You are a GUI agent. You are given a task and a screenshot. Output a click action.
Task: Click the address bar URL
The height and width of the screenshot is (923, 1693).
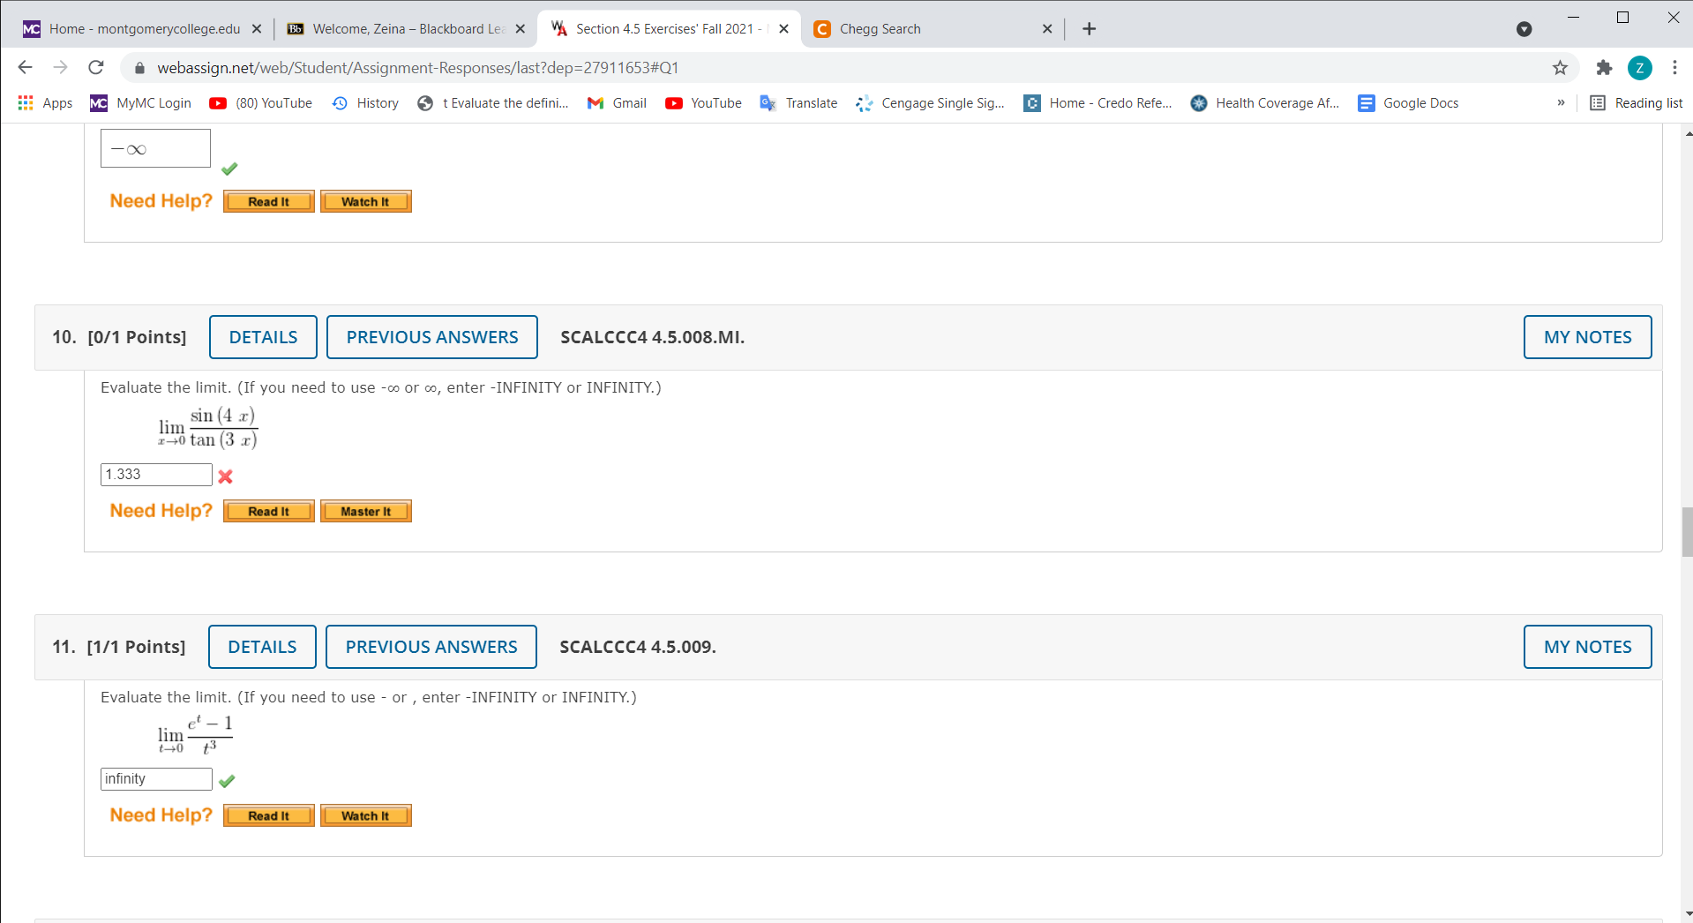(418, 68)
